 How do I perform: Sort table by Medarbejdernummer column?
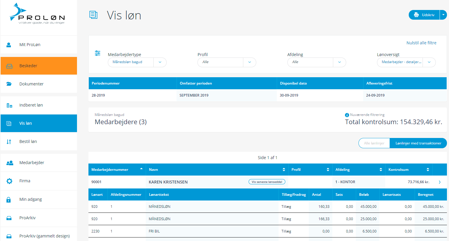pyautogui.click(x=117, y=170)
